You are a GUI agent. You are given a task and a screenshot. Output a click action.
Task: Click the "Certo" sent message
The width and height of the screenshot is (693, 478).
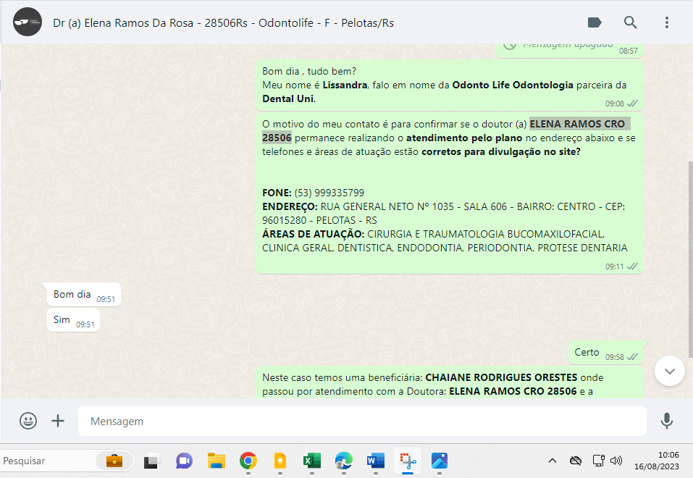coord(605,353)
